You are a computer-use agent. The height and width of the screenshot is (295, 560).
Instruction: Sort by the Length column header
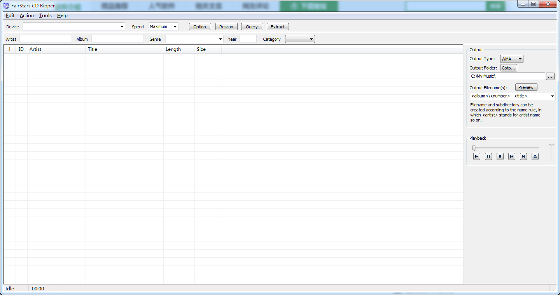[x=179, y=49]
